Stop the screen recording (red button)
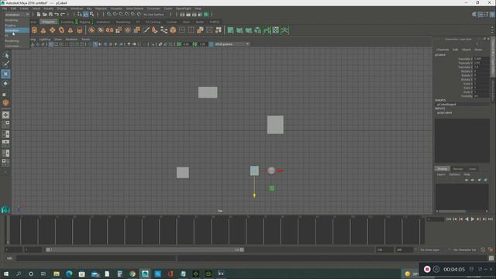This screenshot has width=496, height=279. (427, 269)
